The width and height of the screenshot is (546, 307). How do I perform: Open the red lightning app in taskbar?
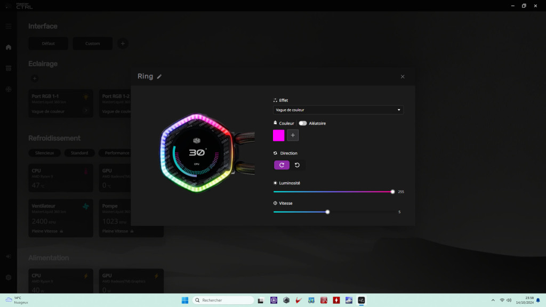(x=336, y=300)
